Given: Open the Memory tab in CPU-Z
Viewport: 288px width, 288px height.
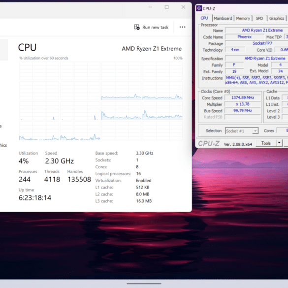Looking at the screenshot, I should pyautogui.click(x=243, y=18).
